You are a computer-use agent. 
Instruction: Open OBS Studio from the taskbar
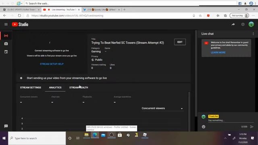111,135
